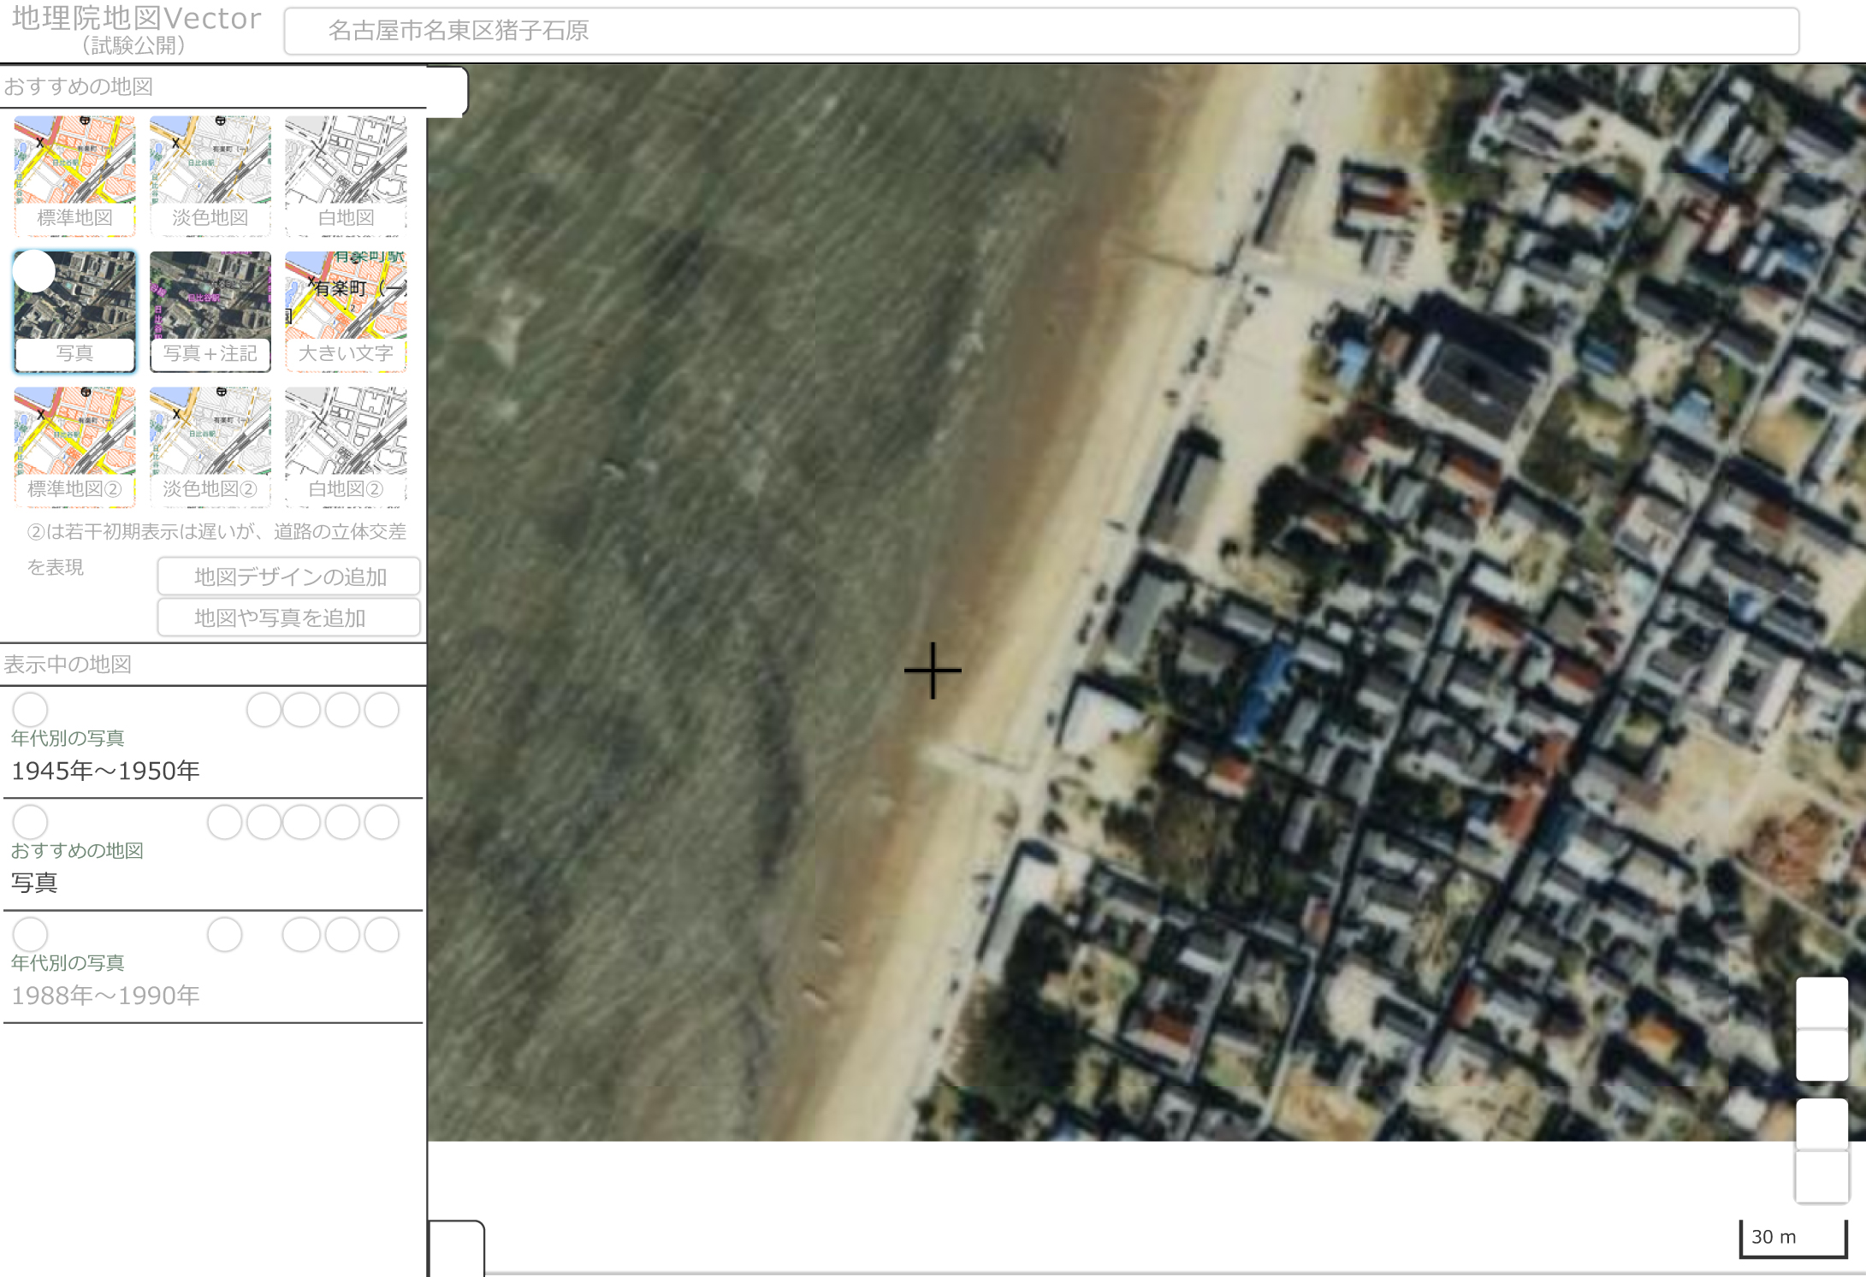Select the 淡色地図 map thumbnail
This screenshot has width=1866, height=1277.
tap(210, 175)
